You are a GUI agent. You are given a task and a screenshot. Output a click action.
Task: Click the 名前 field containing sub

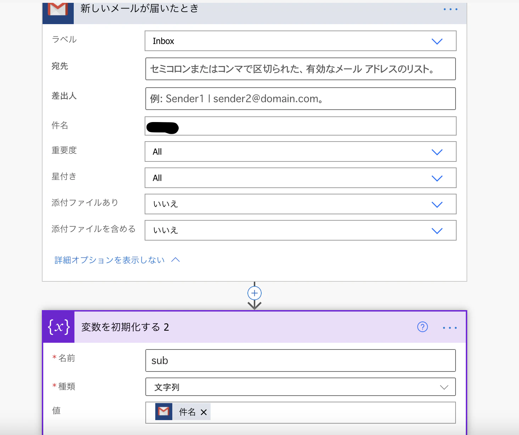[x=301, y=360]
